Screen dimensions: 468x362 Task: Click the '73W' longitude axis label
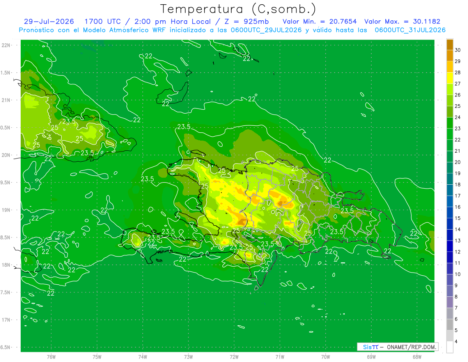pos(188,357)
